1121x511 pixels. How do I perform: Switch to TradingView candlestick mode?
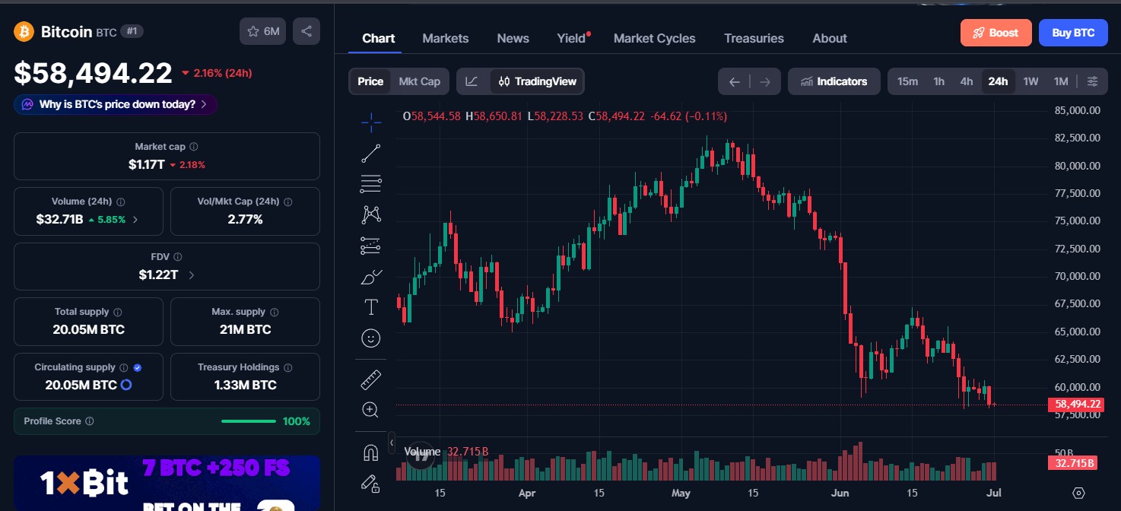(x=538, y=81)
